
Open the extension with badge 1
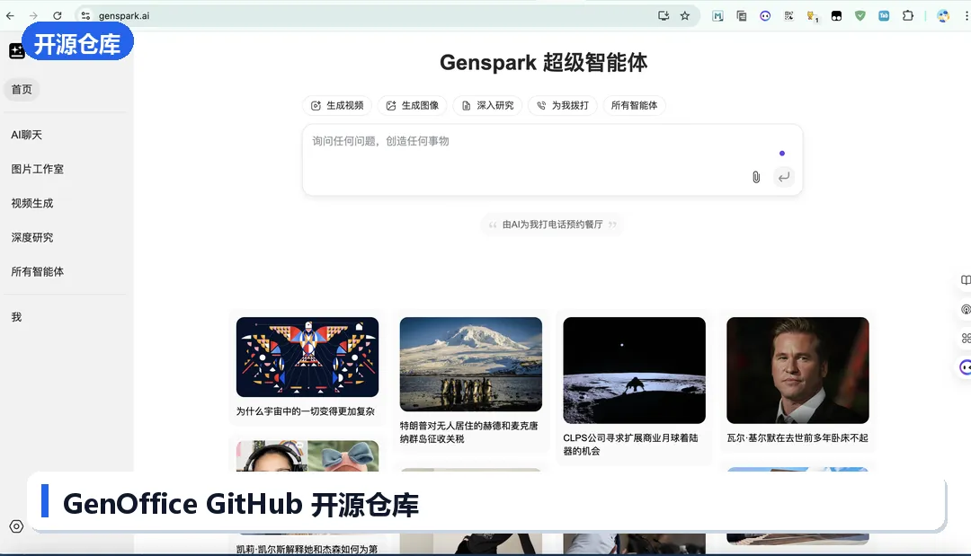pos(813,16)
